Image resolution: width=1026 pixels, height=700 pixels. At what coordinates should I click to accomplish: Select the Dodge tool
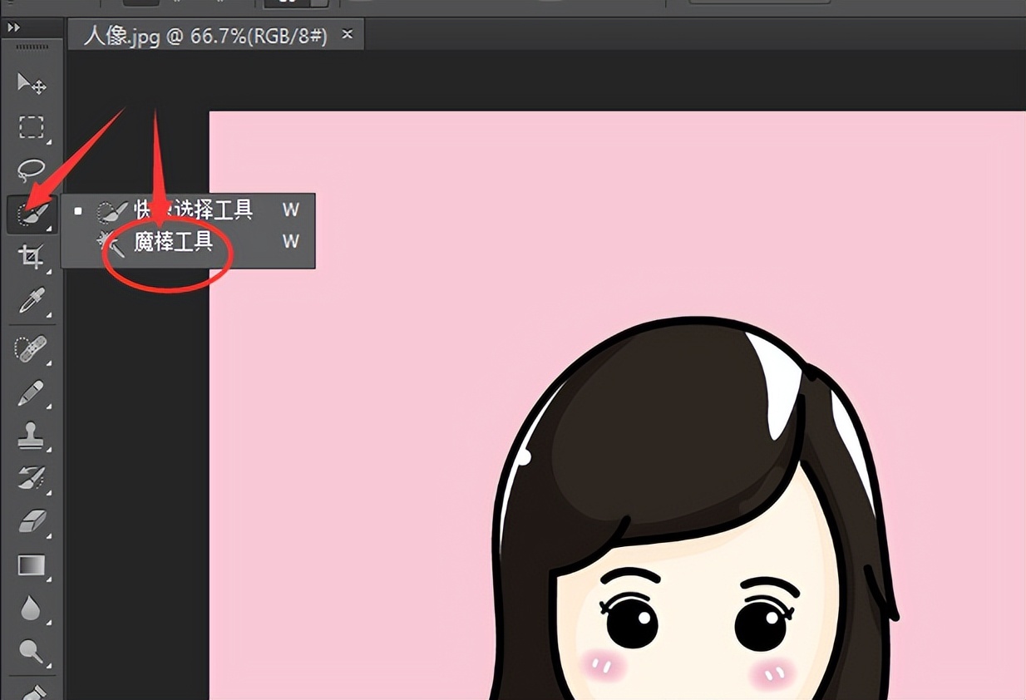point(32,651)
